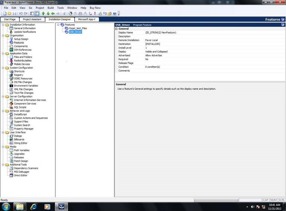Screen dimensions: 286x211
Task: Open Shortcuts view
Action: click(19, 71)
